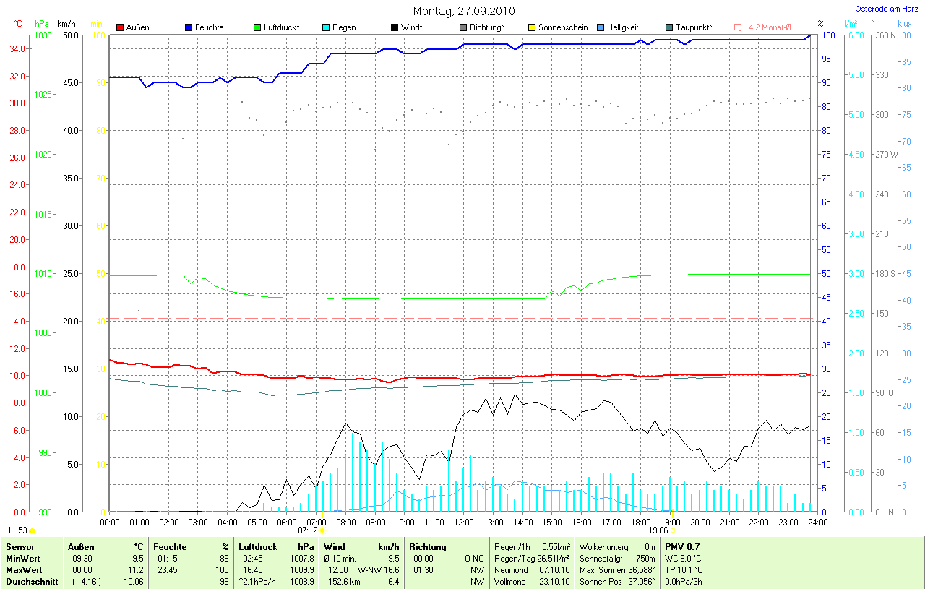Click the dark teal Taupunkt legend square
This screenshot has width=925, height=589.
tap(669, 27)
